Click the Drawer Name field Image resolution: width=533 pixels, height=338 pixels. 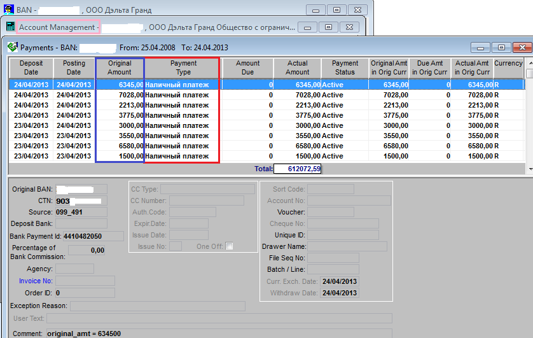[x=347, y=246]
